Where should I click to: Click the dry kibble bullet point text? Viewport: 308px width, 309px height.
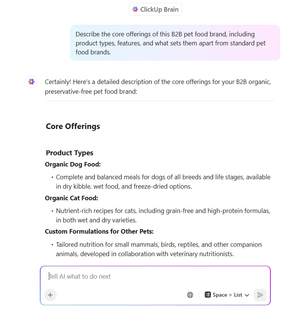point(163,182)
